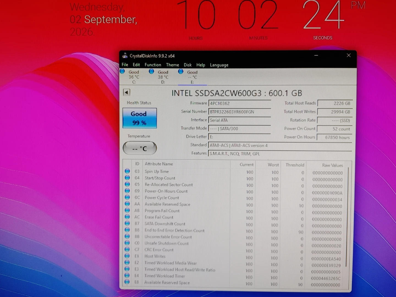This screenshot has width=396, height=297.
Task: Click the Erase Fail Count status icon
Action: coord(127,217)
